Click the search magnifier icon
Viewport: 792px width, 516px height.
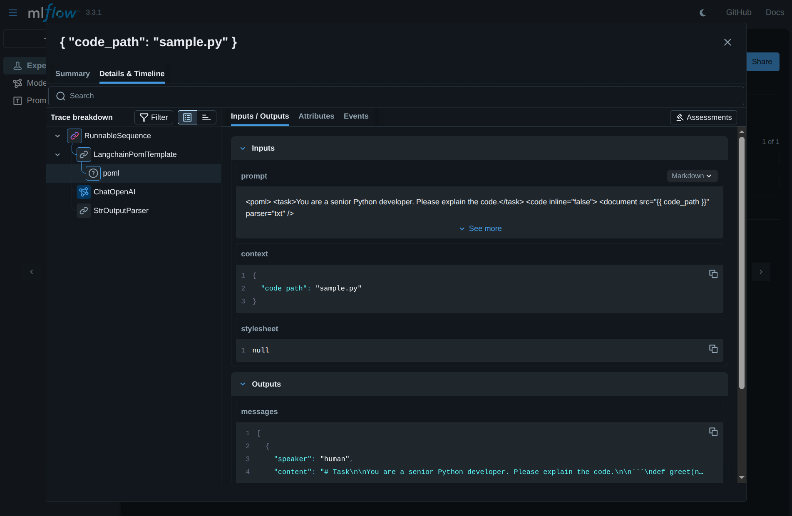tap(61, 96)
